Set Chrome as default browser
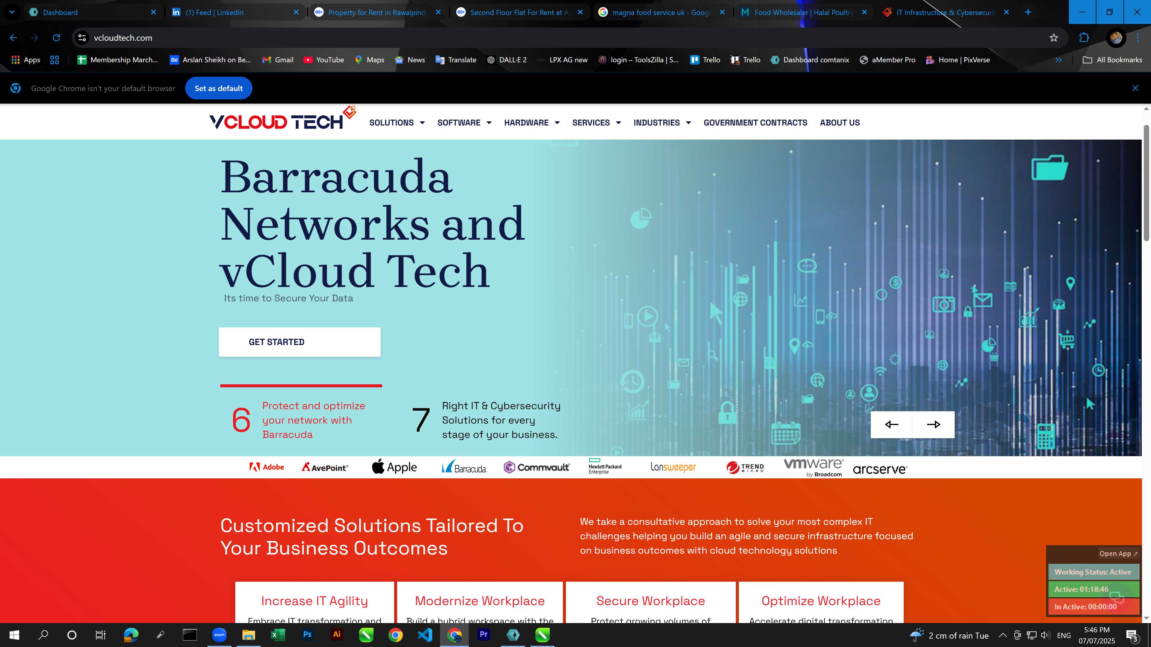Image resolution: width=1151 pixels, height=647 pixels. [219, 88]
